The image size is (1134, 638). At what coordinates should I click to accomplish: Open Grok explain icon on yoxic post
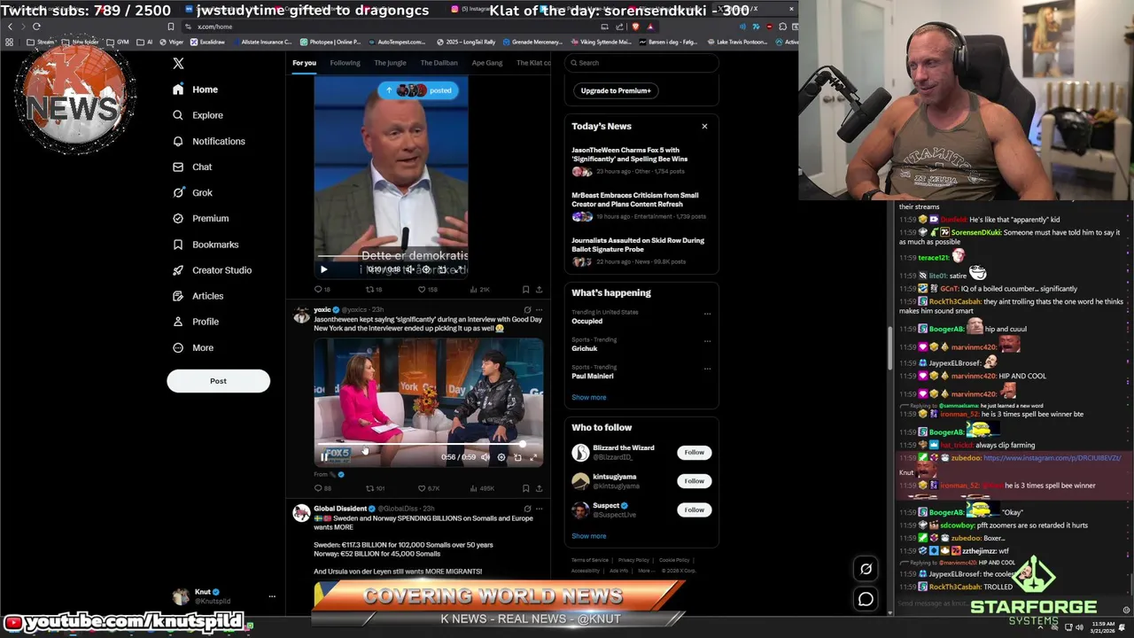pos(527,310)
